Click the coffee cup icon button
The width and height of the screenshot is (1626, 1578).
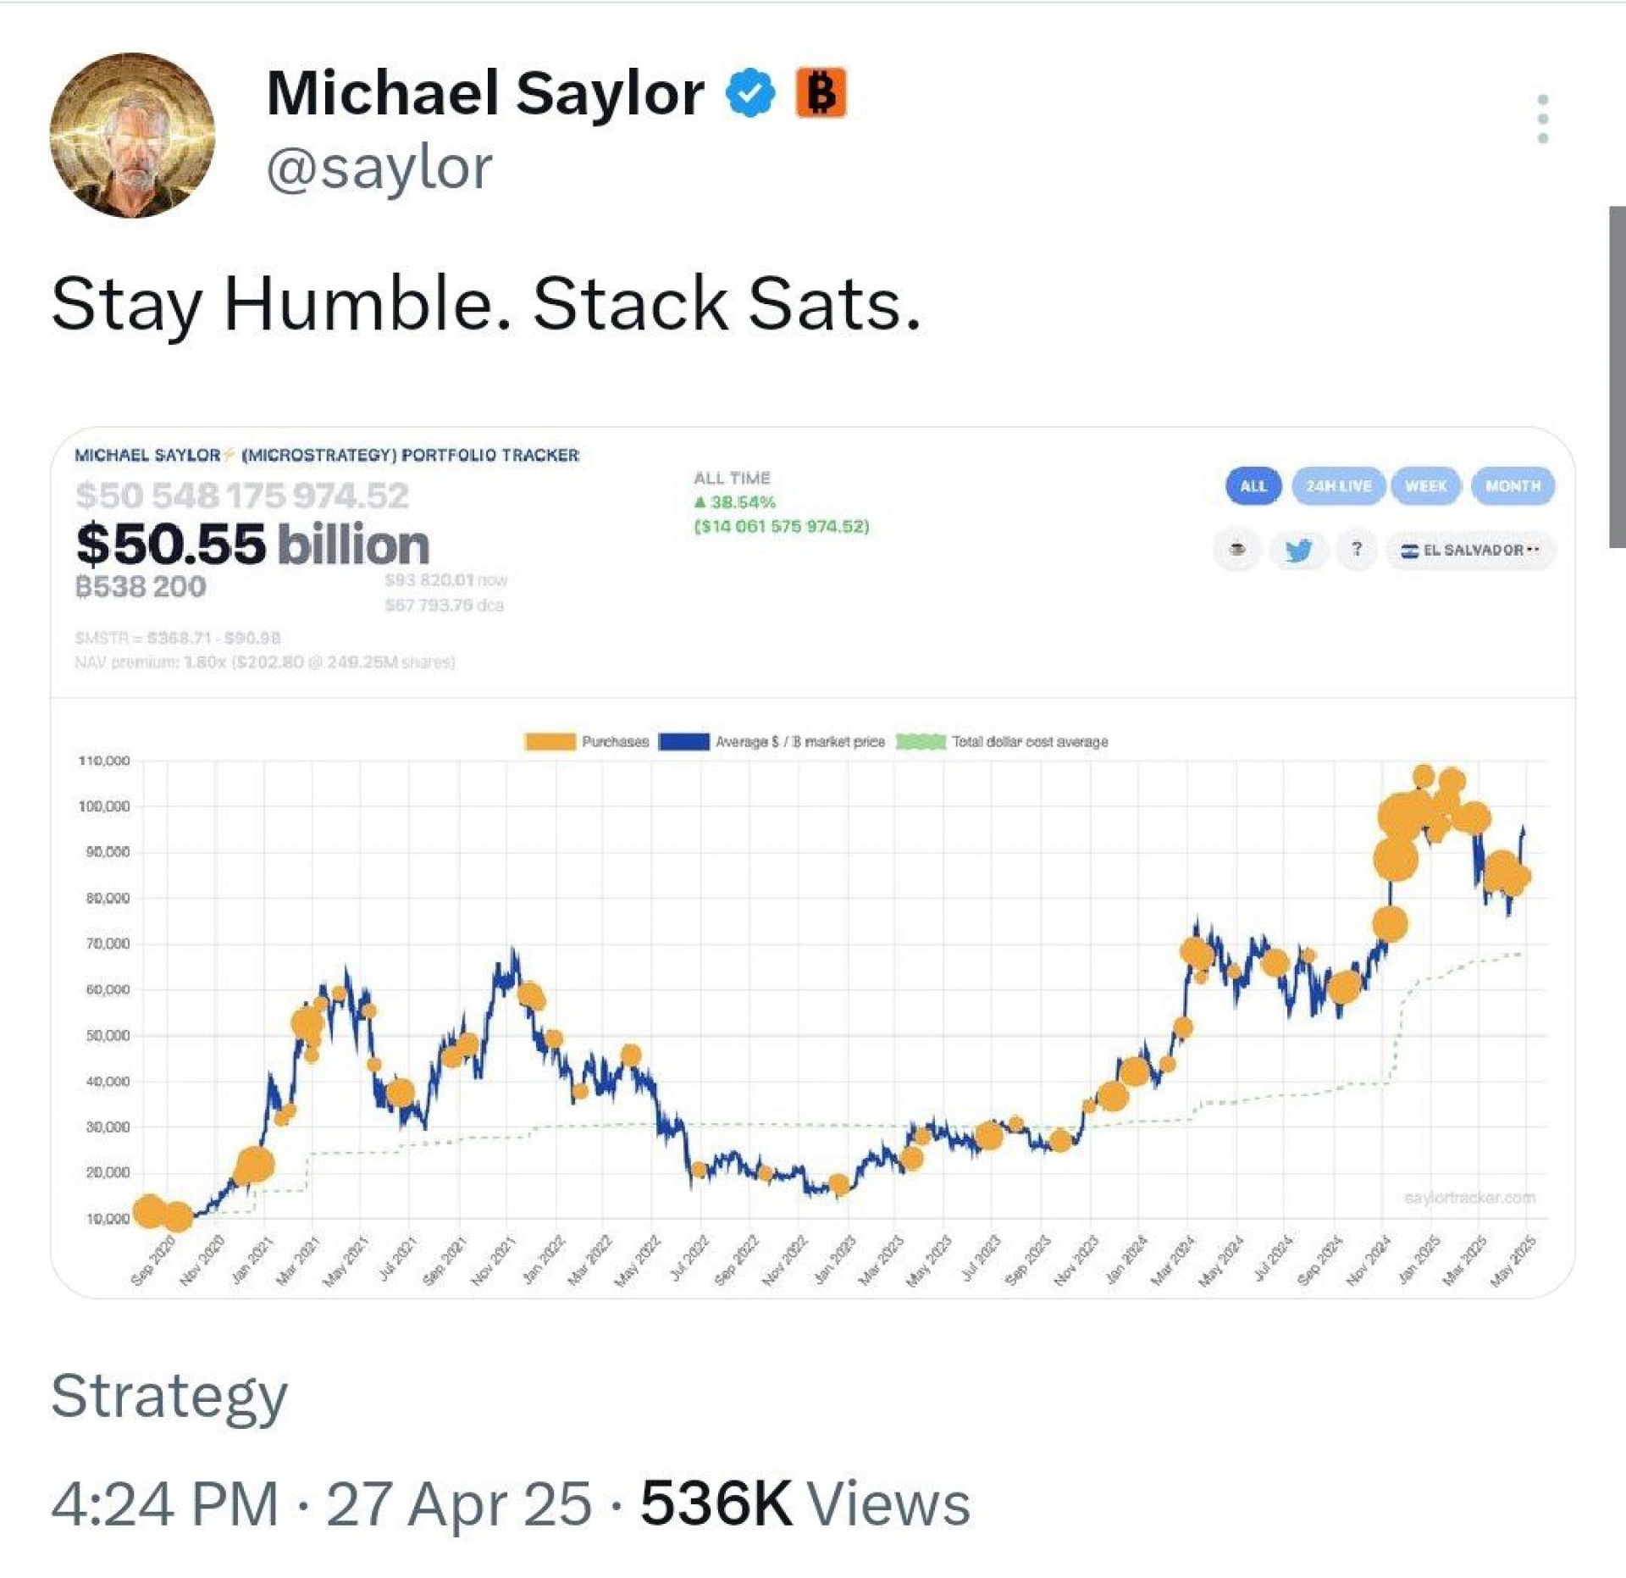tap(1237, 550)
